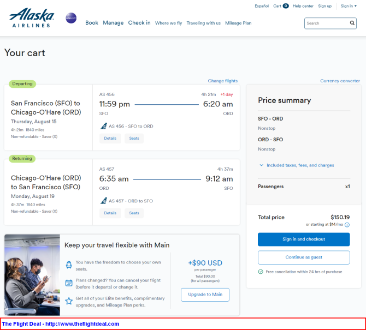Open the Help center link
Screen dimensions: 366x330
click(x=303, y=6)
